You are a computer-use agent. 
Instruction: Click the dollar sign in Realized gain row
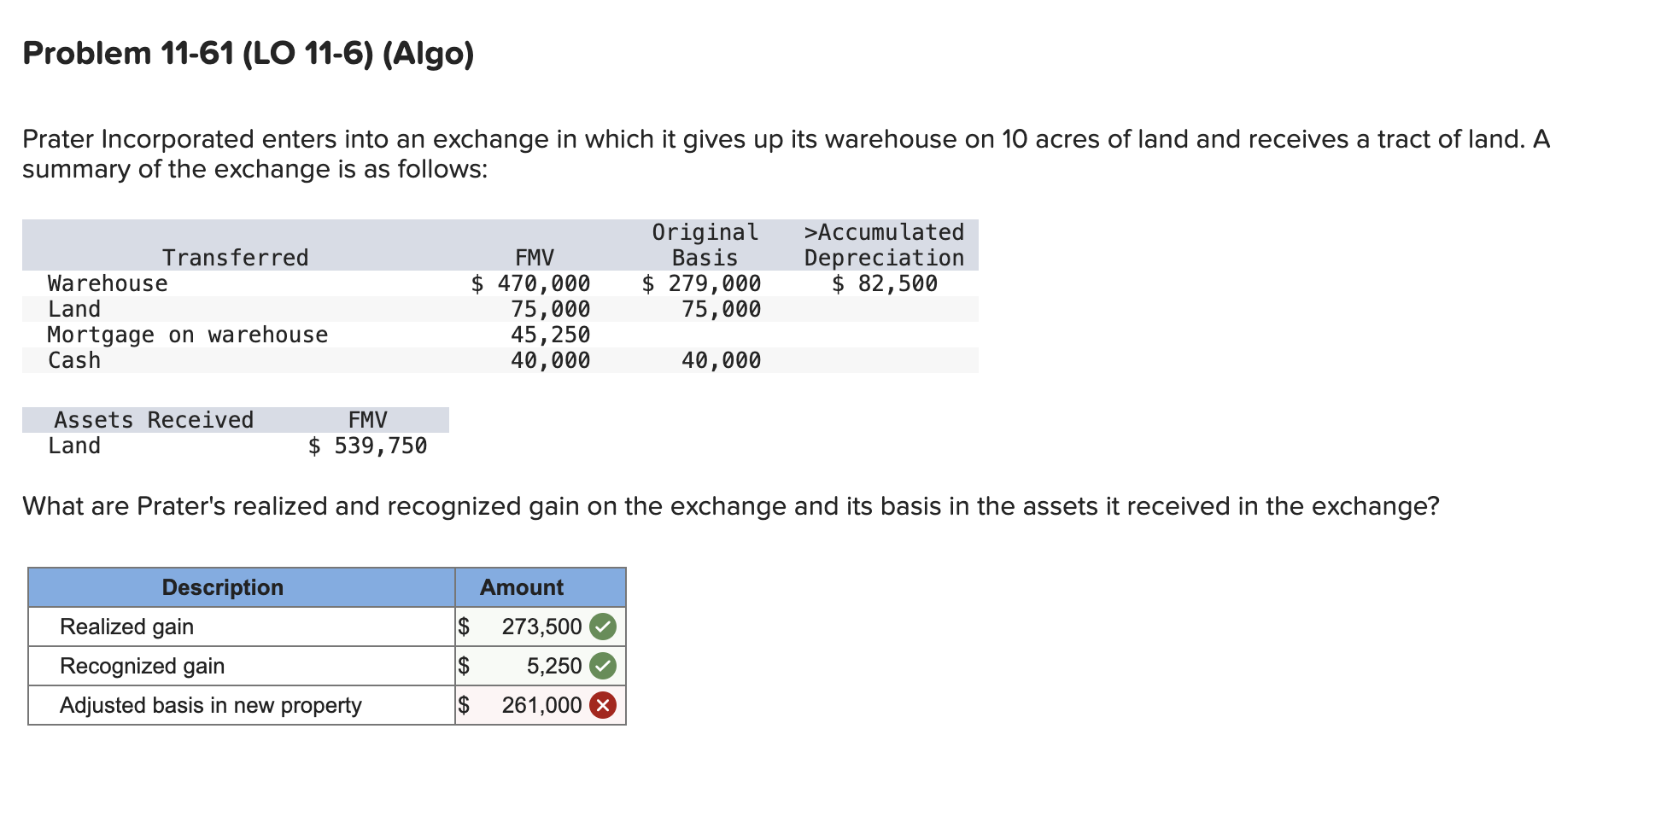point(465,627)
